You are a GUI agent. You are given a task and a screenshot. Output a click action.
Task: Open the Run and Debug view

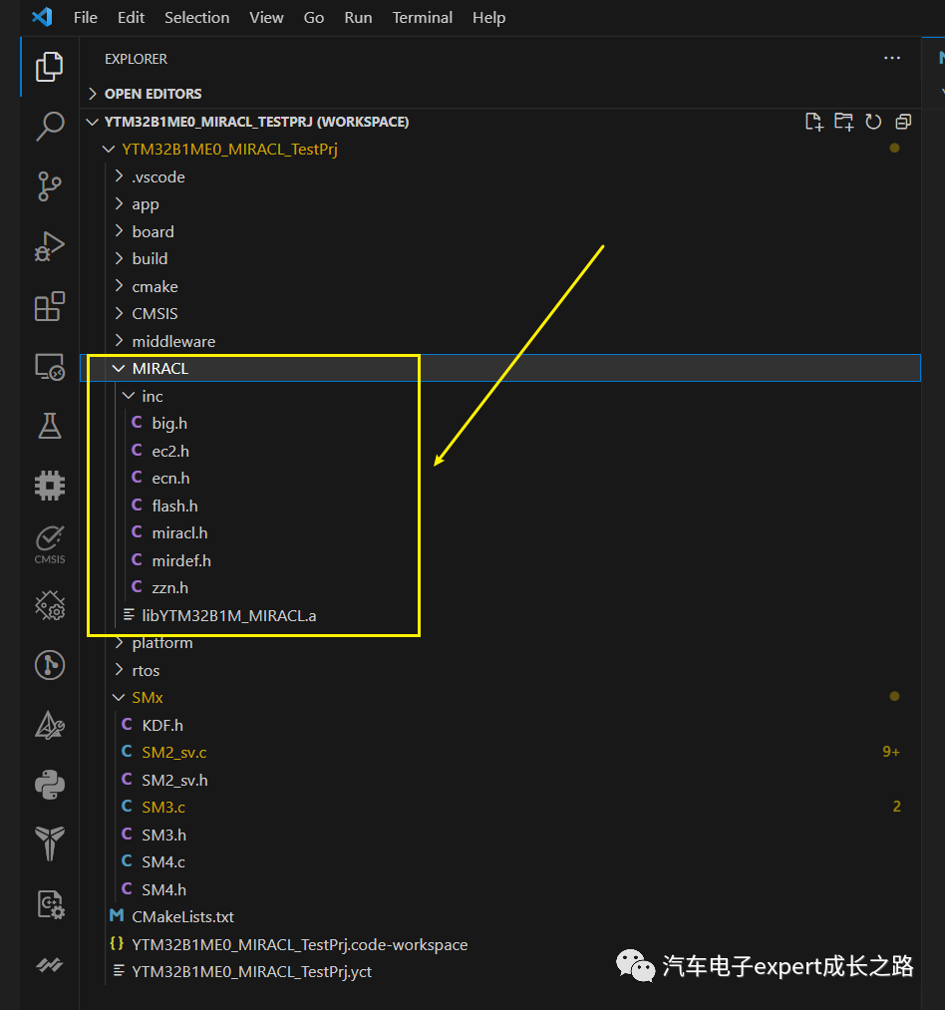pyautogui.click(x=50, y=246)
